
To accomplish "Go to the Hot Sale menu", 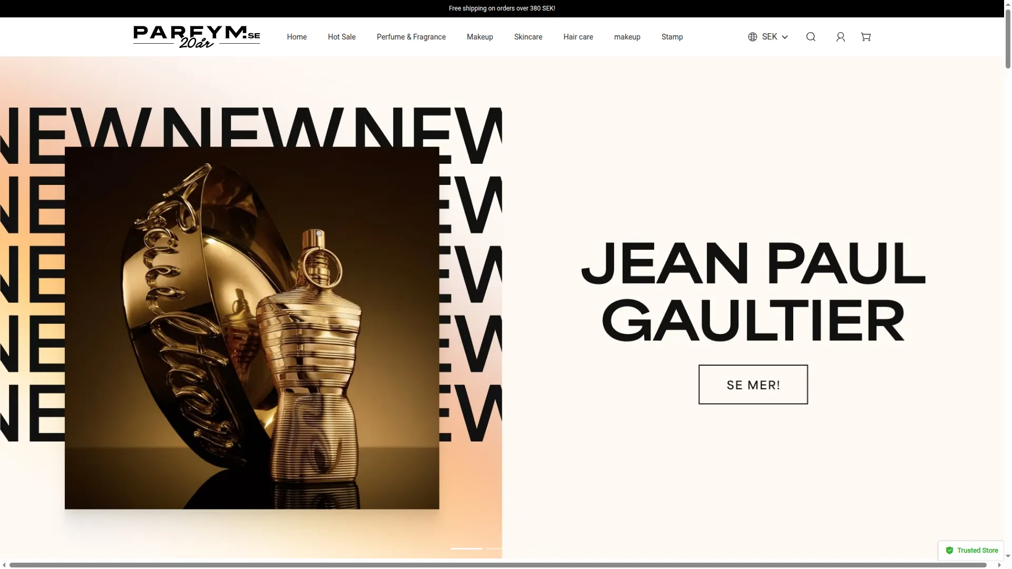I will point(342,37).
